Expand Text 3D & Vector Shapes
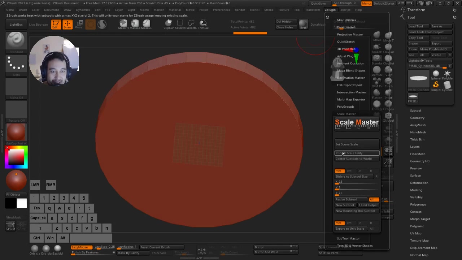Screen dimensions: 462x260 (355, 246)
